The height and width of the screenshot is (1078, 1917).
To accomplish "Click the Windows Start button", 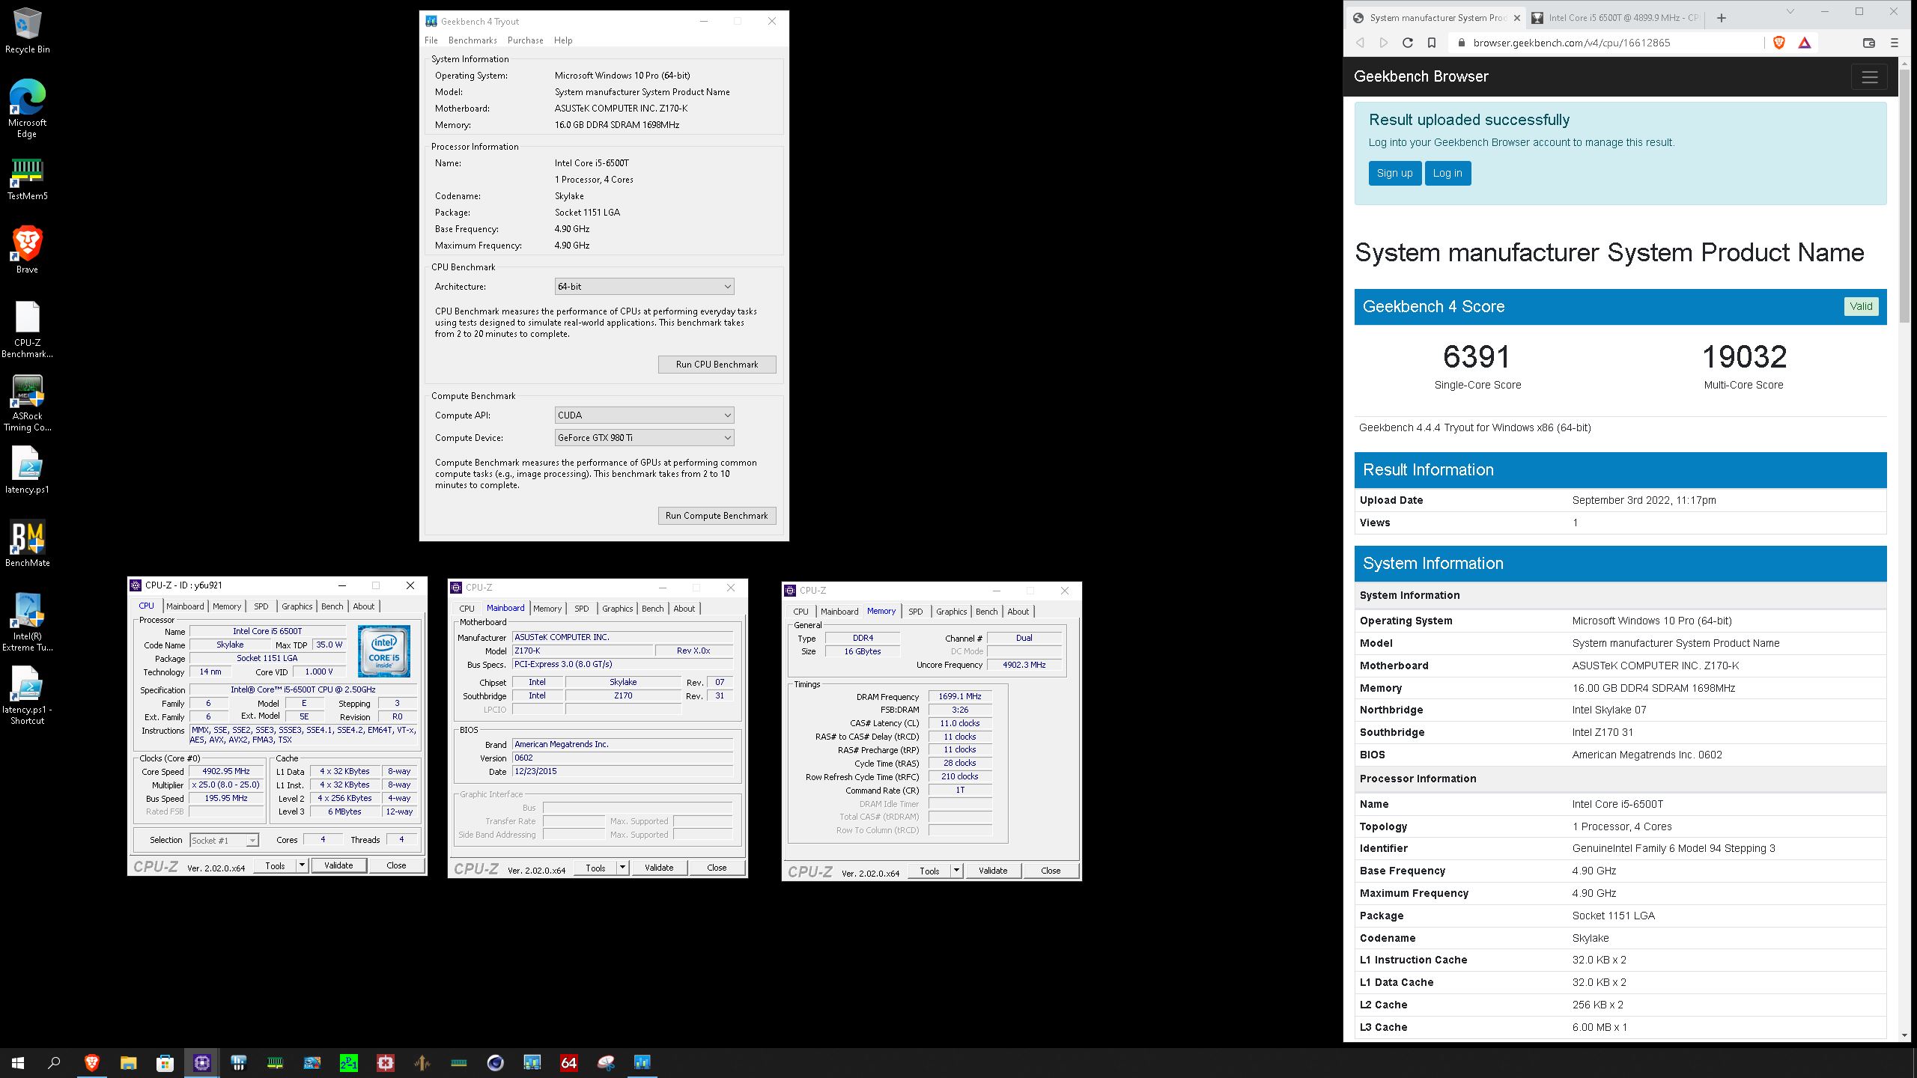I will click(x=18, y=1062).
